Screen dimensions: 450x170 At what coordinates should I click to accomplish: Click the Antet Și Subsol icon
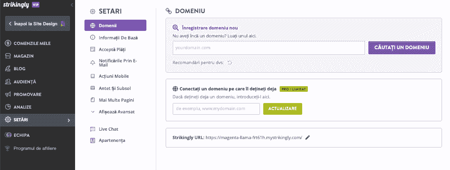pos(92,88)
